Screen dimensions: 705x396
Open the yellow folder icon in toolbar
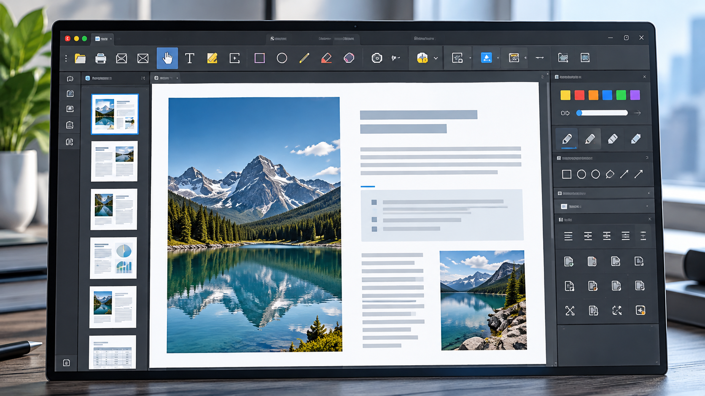pos(80,58)
